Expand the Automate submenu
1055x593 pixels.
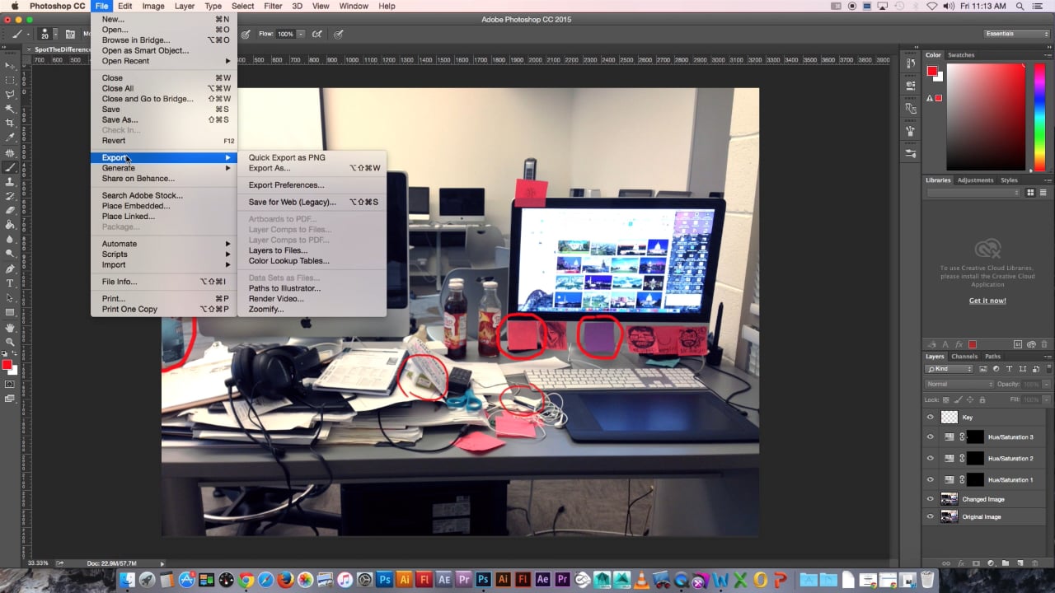164,244
